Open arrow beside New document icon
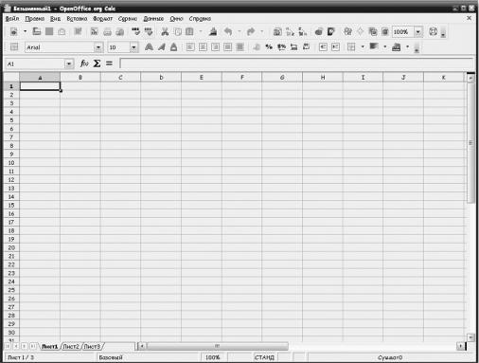 tap(25, 31)
